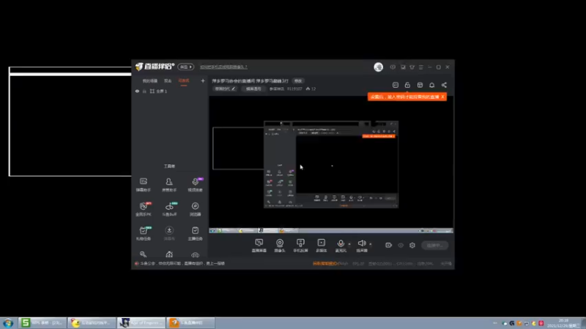
Task: Click the house-shaped tool in bottom toolbox row
Action: 169,254
